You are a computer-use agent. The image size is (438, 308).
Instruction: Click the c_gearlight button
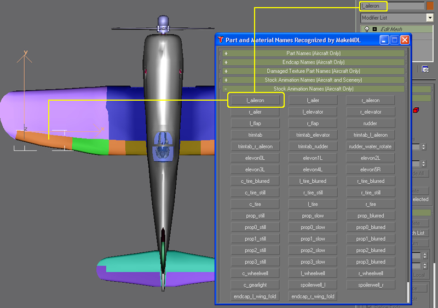point(255,285)
